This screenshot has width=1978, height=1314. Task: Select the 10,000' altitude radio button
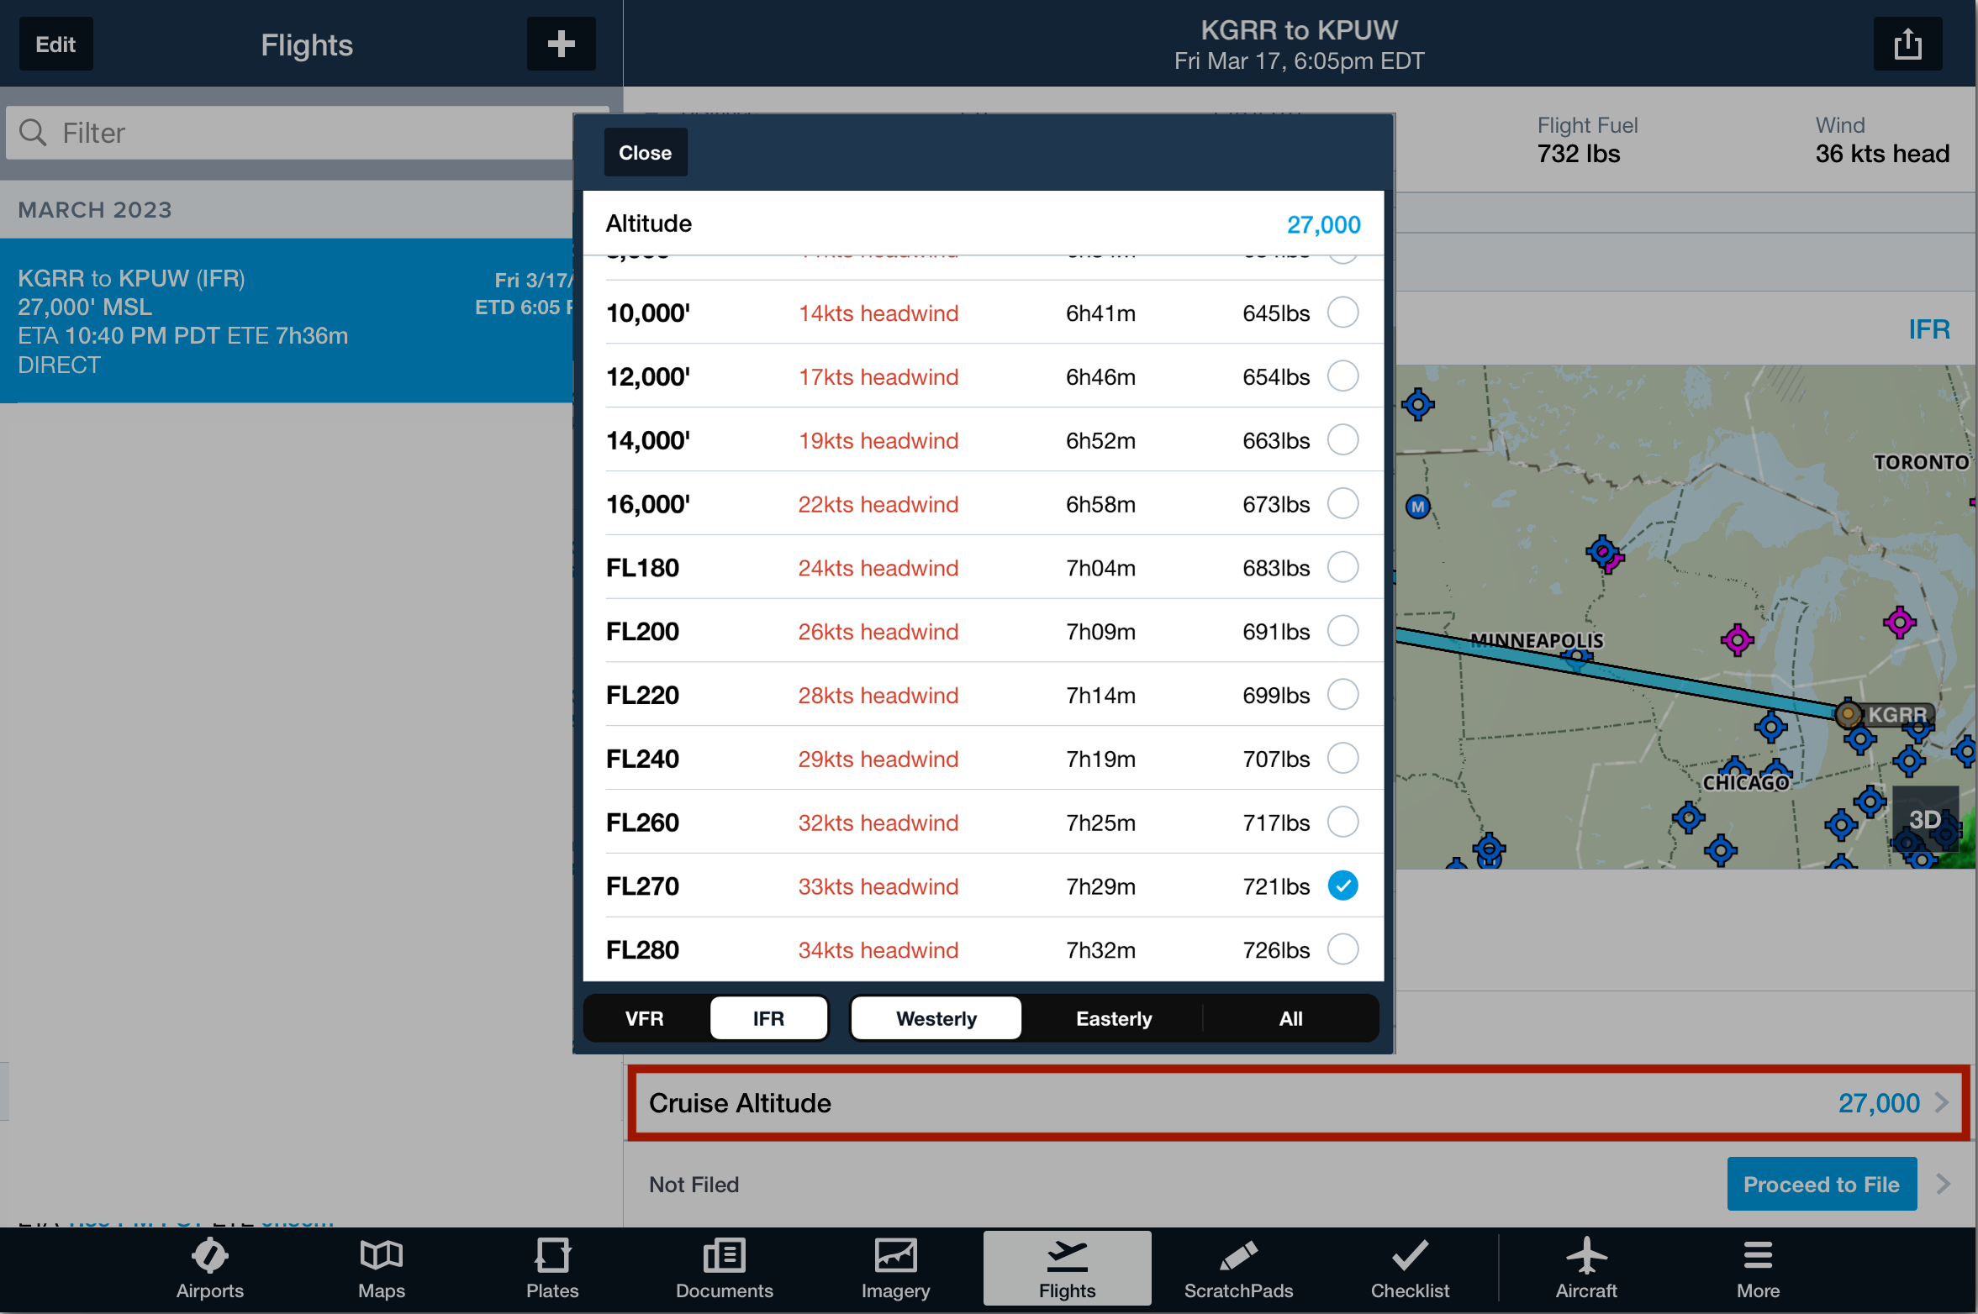pos(1342,313)
